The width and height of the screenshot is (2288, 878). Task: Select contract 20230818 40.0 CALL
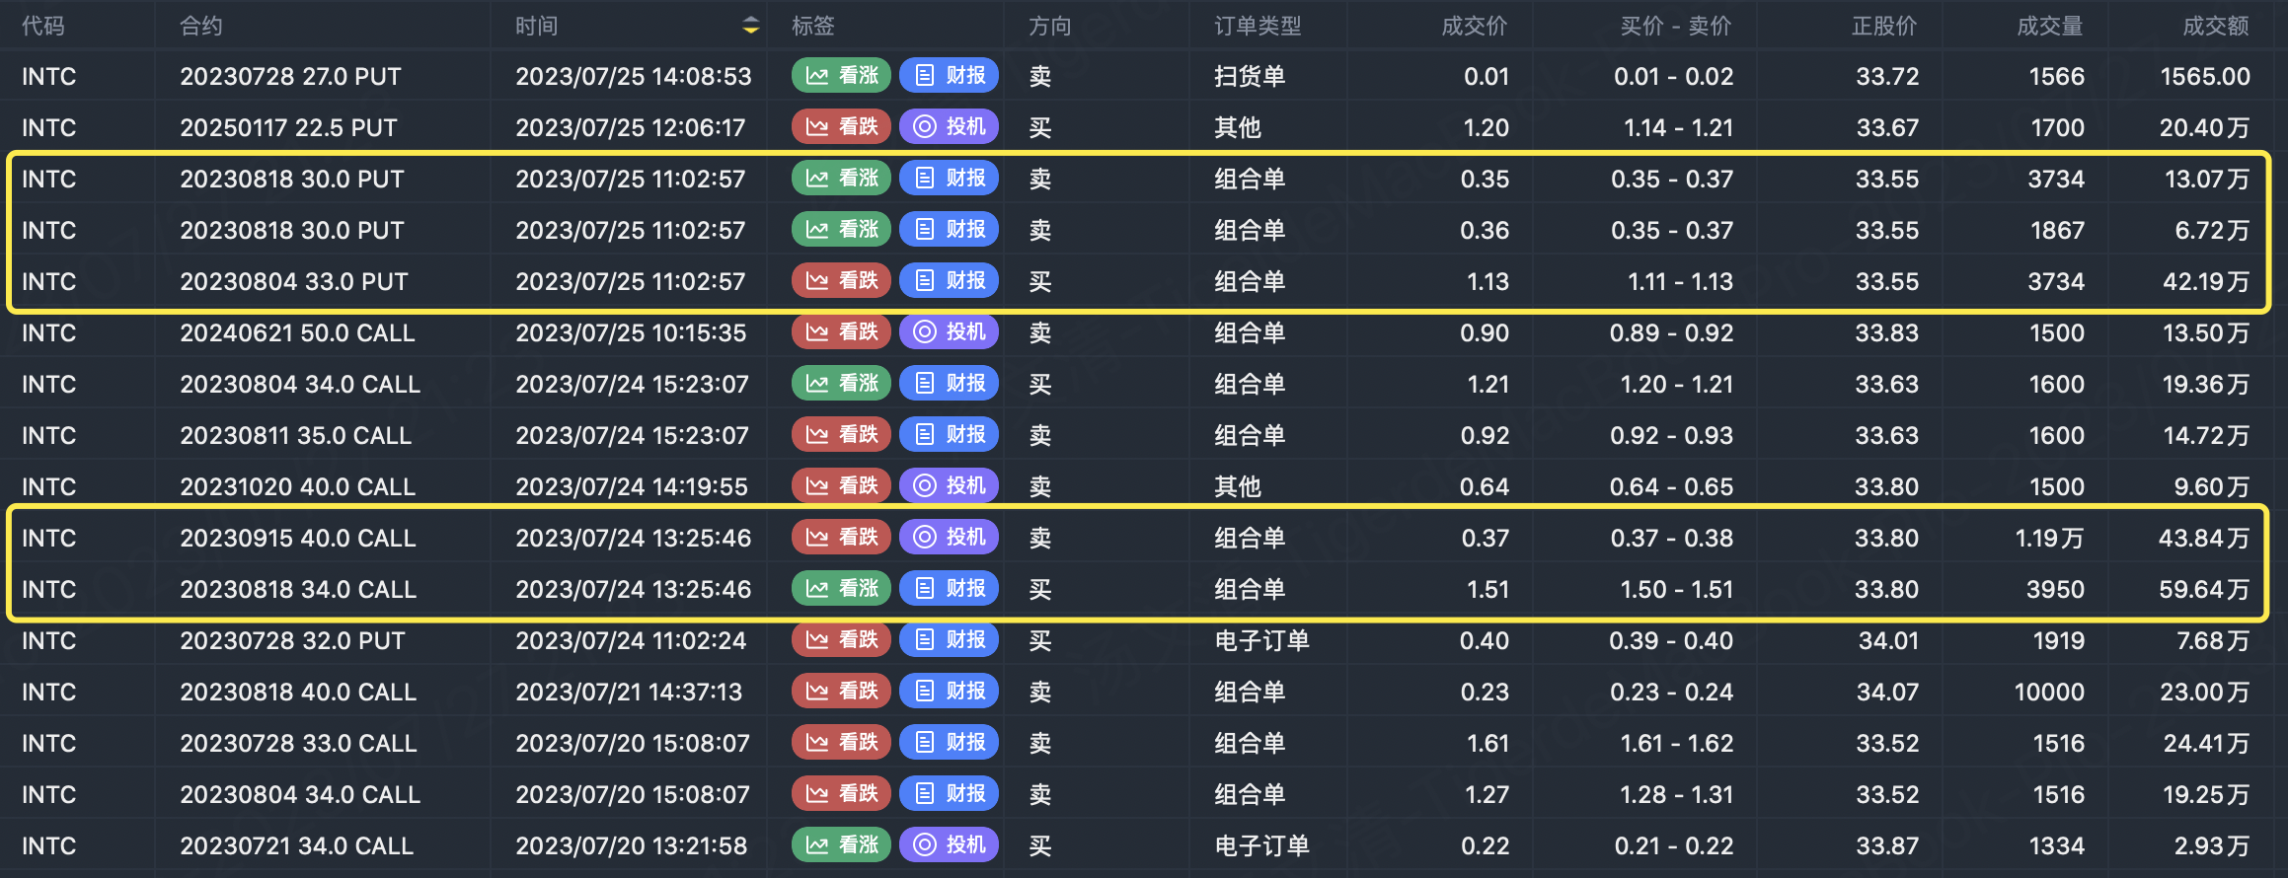coord(298,692)
